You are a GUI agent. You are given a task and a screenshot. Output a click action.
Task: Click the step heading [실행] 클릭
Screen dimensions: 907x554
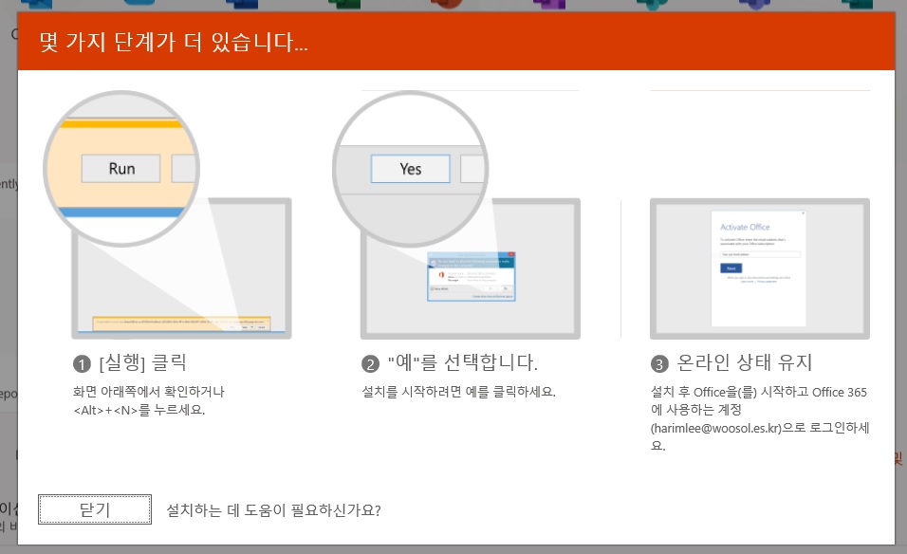[143, 362]
